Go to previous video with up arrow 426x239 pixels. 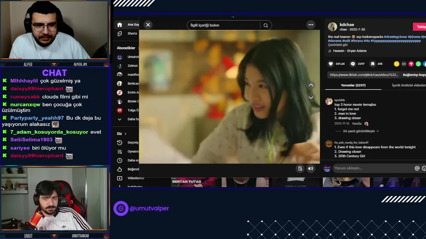tap(311, 85)
